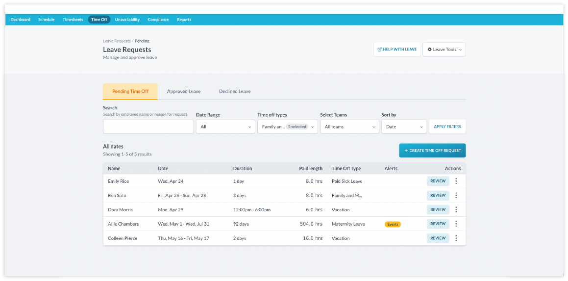
Task: Open the Select Teams dropdown
Action: 349,127
